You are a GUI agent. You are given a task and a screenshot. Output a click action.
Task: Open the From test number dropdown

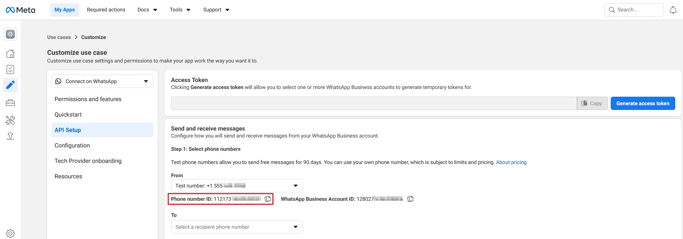click(237, 186)
